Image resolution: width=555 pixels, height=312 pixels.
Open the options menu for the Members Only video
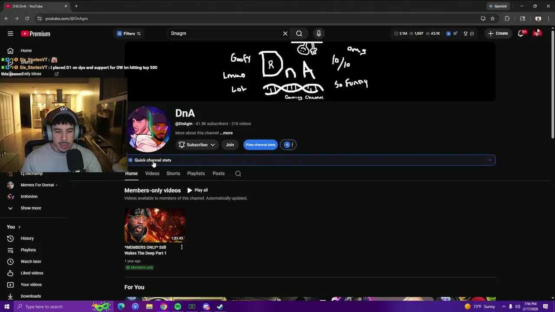point(182,247)
